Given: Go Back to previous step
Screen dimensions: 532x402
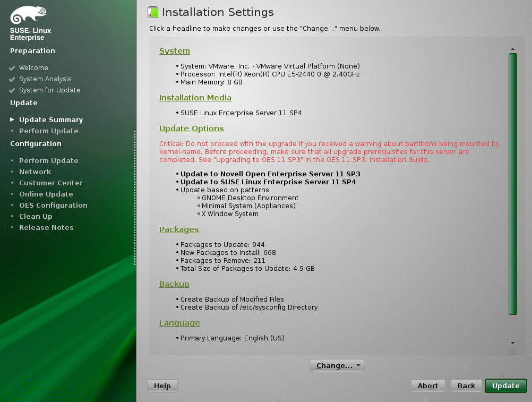Looking at the screenshot, I should pos(466,386).
